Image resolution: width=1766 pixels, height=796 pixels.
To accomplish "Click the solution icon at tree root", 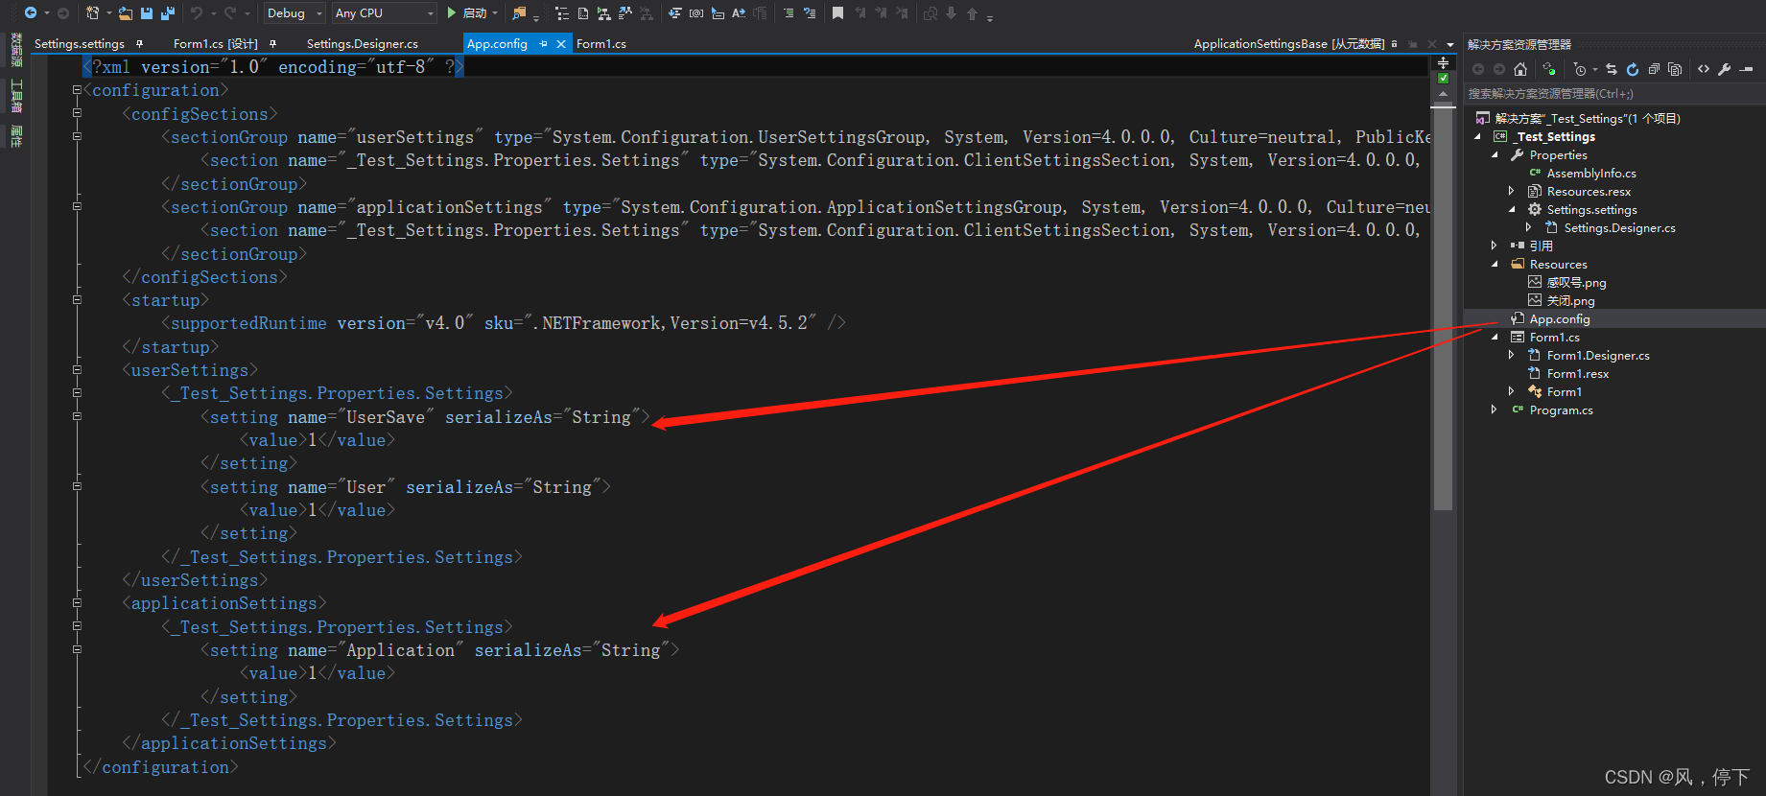I will [1483, 119].
